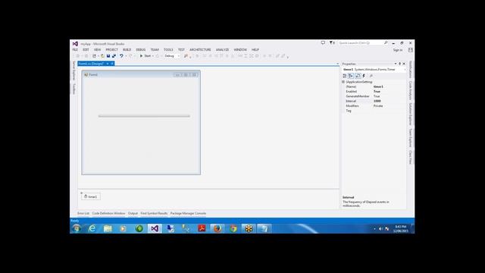This screenshot has width=485, height=273.
Task: Click the Windows Start button
Action: (x=76, y=229)
